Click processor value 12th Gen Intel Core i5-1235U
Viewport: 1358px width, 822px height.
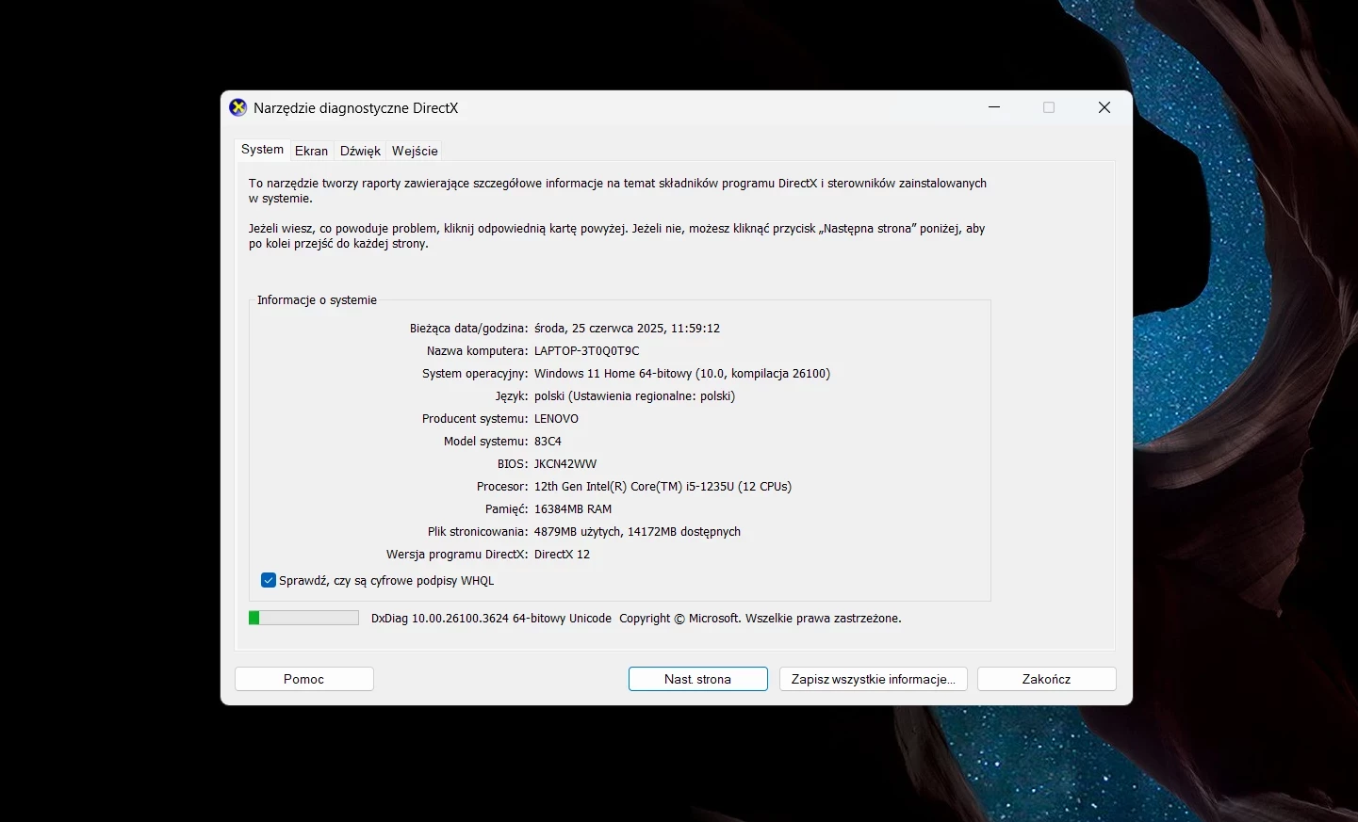tap(663, 486)
